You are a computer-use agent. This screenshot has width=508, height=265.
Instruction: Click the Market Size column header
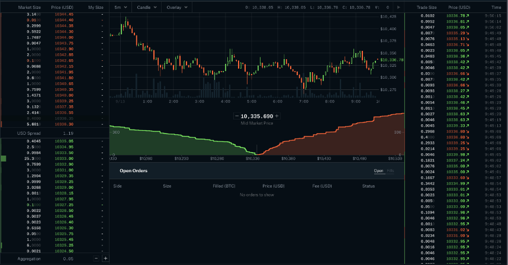point(29,7)
